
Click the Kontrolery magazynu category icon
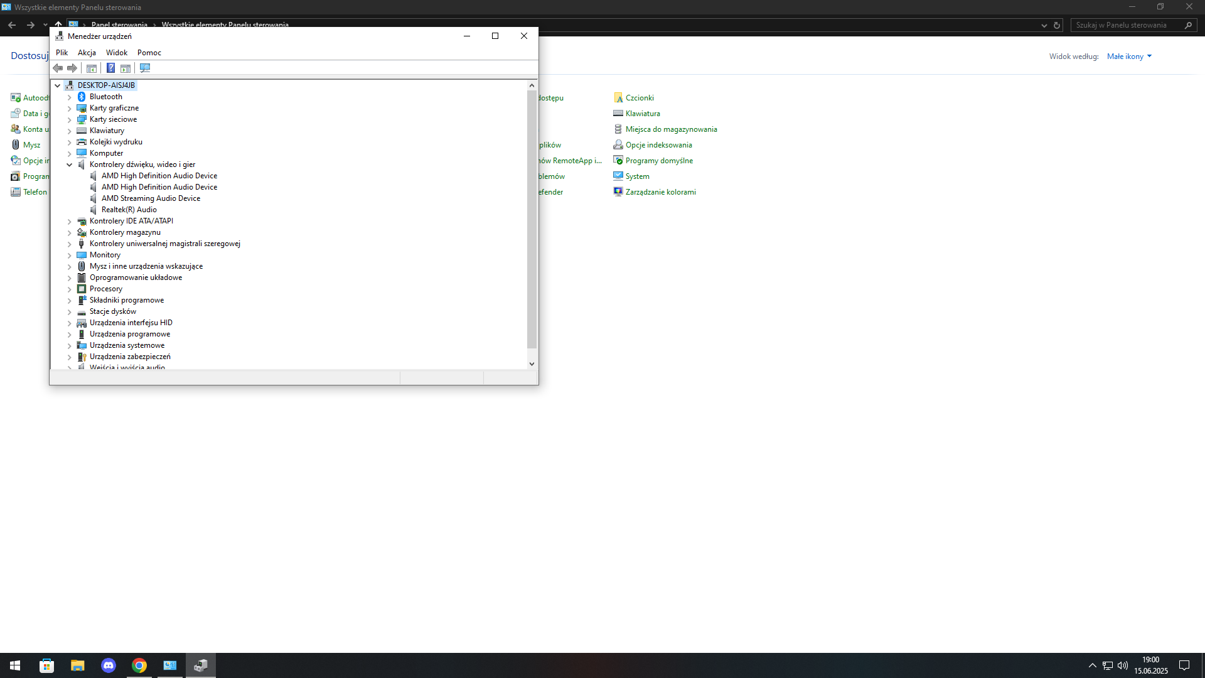point(82,232)
